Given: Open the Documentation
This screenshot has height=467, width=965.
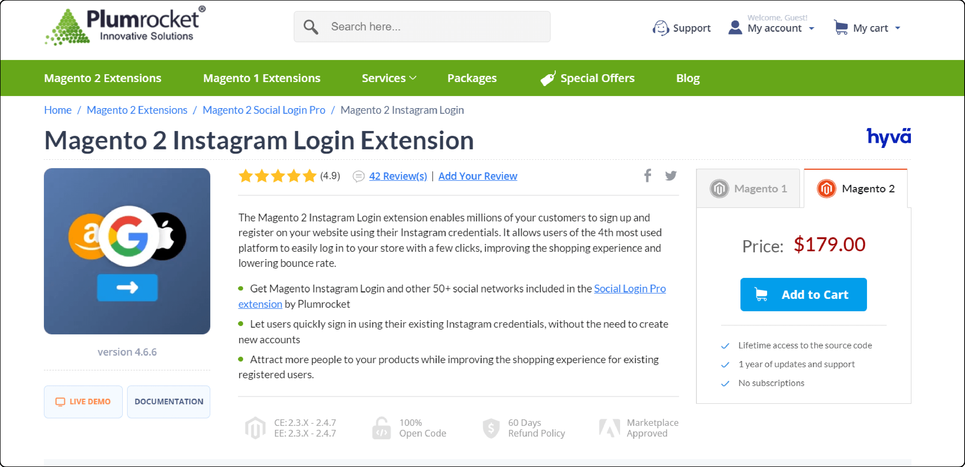Looking at the screenshot, I should click(x=169, y=402).
